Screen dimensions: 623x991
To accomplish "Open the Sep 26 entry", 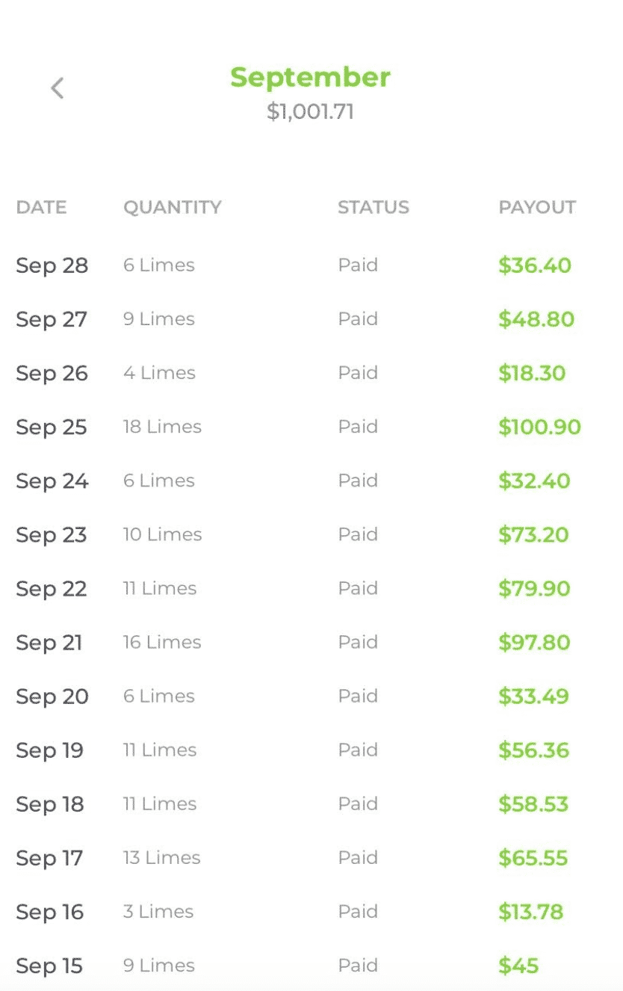I will (x=311, y=373).
